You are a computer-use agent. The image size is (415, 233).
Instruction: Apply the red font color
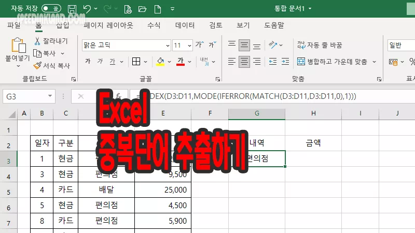coord(181,62)
